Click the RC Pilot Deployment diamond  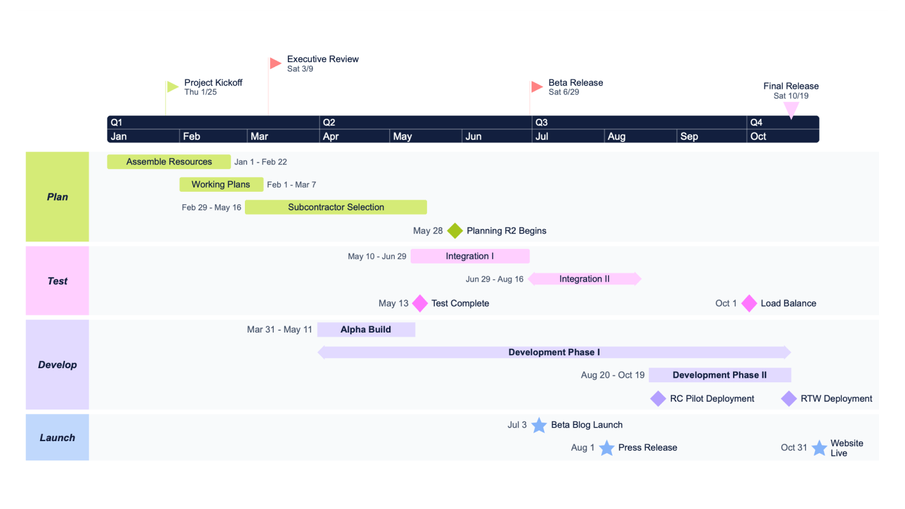coord(658,399)
